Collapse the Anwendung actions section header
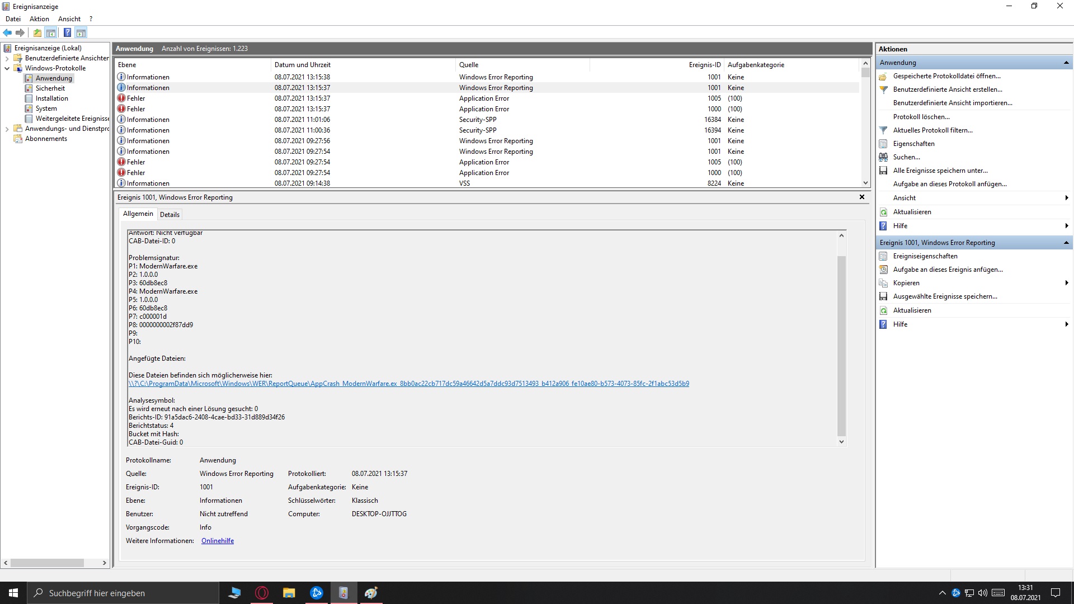Image resolution: width=1074 pixels, height=604 pixels. 1066,63
